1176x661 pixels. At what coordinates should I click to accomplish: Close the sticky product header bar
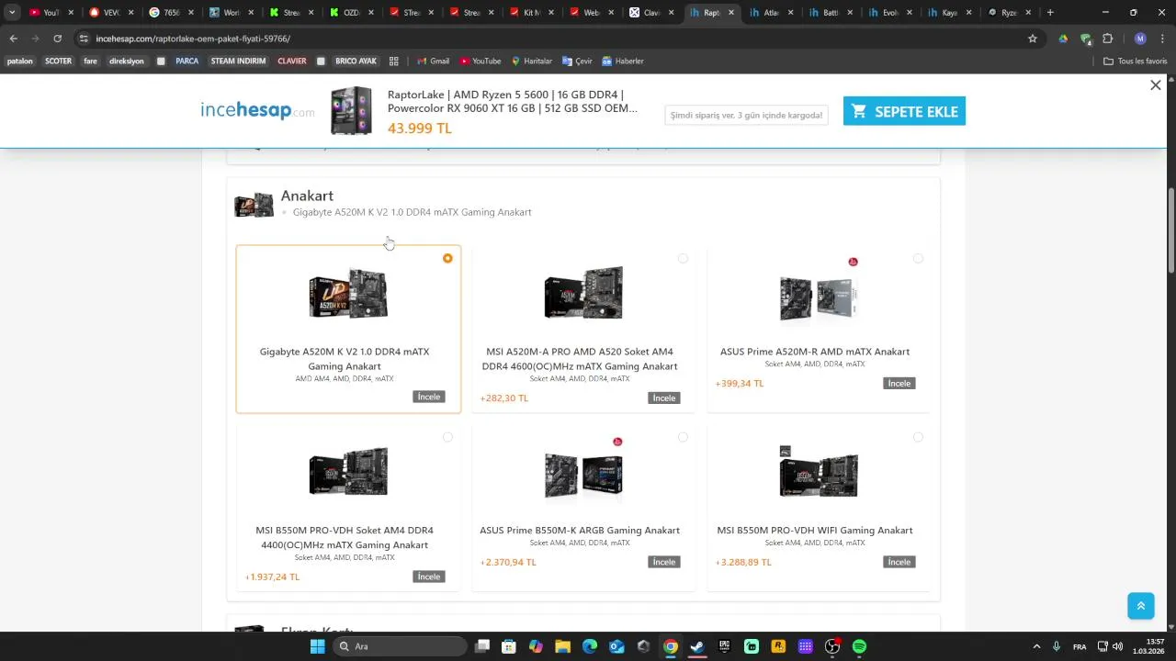point(1156,85)
